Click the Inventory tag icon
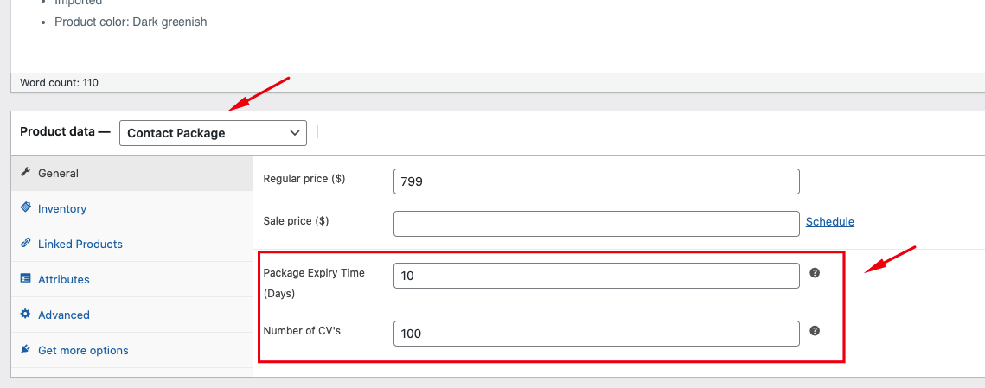Image resolution: width=985 pixels, height=388 pixels. coord(25,208)
